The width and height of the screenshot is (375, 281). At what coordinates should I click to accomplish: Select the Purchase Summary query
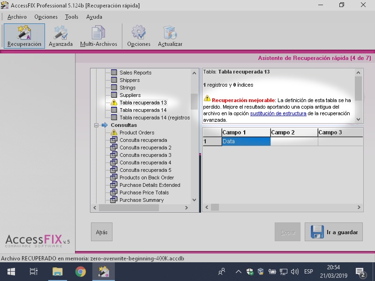[x=141, y=200]
